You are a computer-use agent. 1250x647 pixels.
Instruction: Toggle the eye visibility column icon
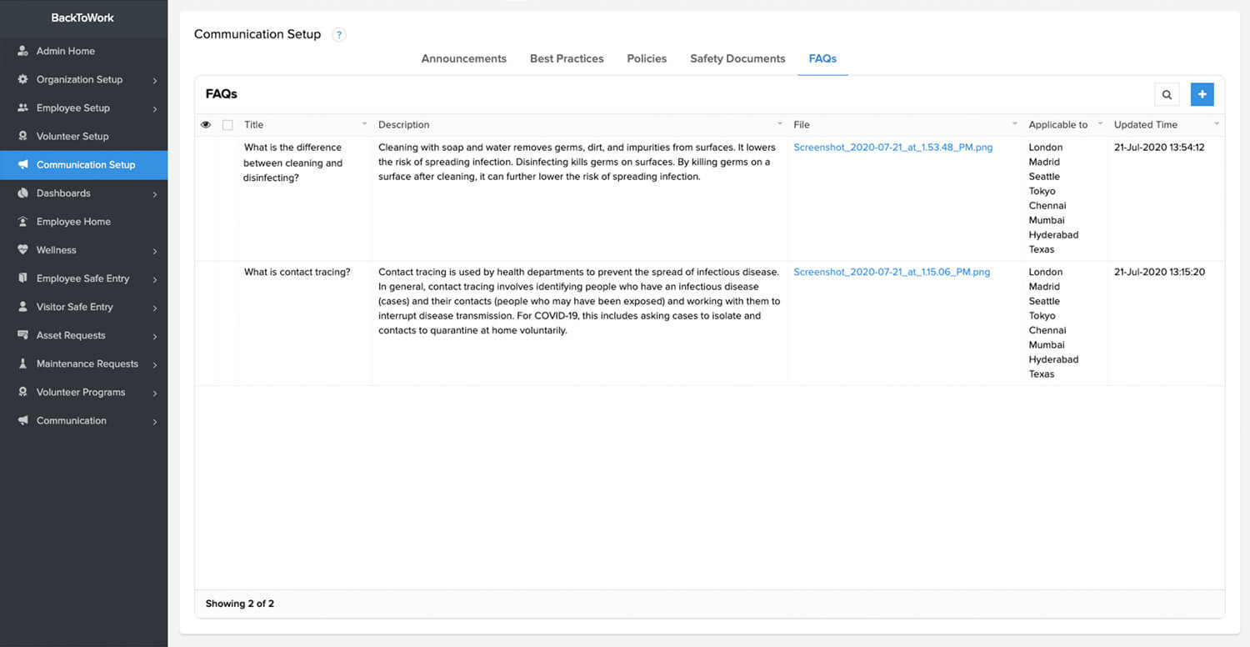pyautogui.click(x=206, y=125)
